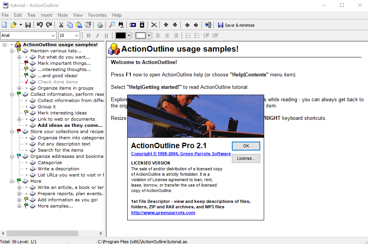Screen dimensions: 368x244
Task: Click the Paste clipboard icon
Action: click(79, 25)
